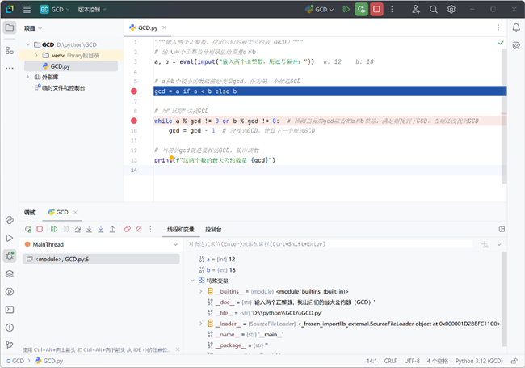Stop debugging in debug toolbar
This screenshot has width=525, height=368.
pyautogui.click(x=40, y=229)
